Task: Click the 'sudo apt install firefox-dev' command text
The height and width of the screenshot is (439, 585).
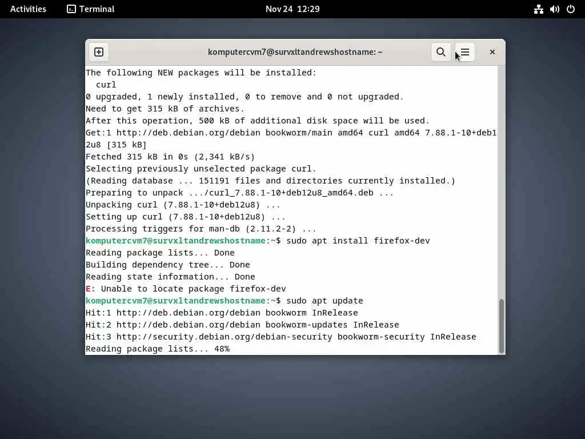Action: coord(358,241)
